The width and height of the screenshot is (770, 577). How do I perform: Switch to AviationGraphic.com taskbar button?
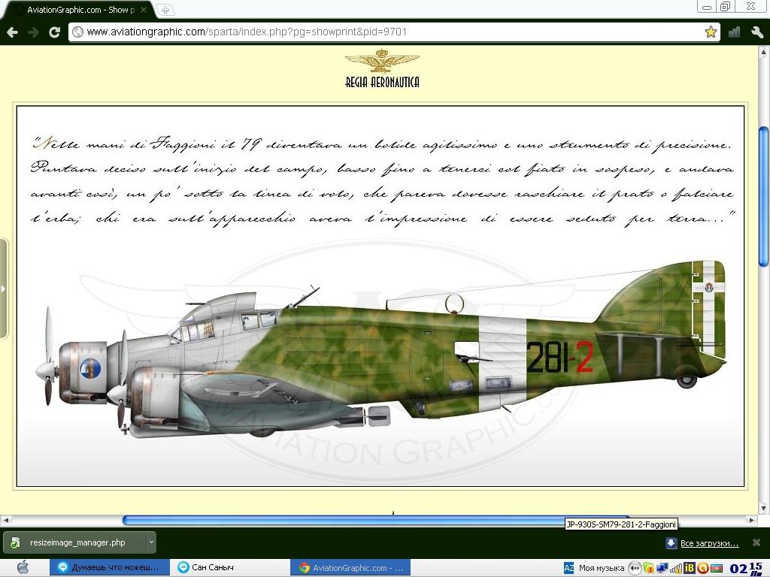tap(350, 568)
